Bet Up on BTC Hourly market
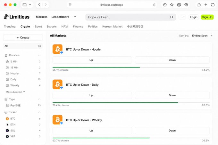Image resolution: width=218 pixels, height=145 pixels. 92,60
